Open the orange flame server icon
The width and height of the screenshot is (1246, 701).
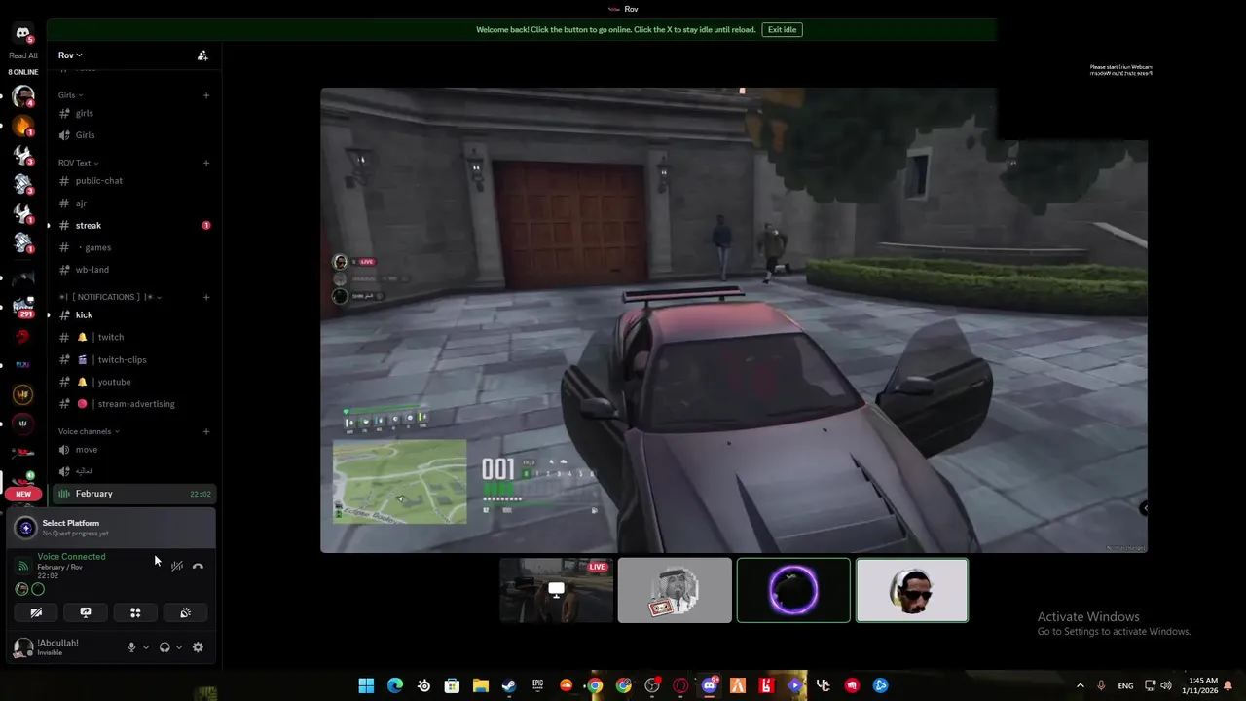coord(23,126)
